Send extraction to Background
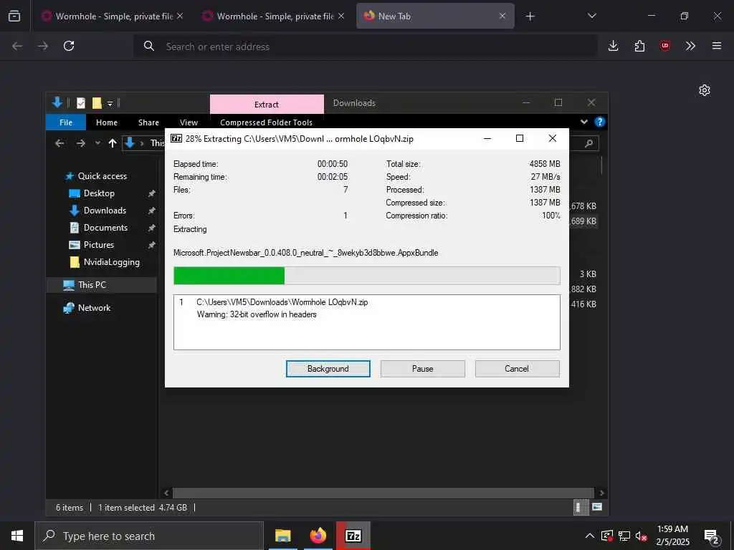 coord(328,369)
